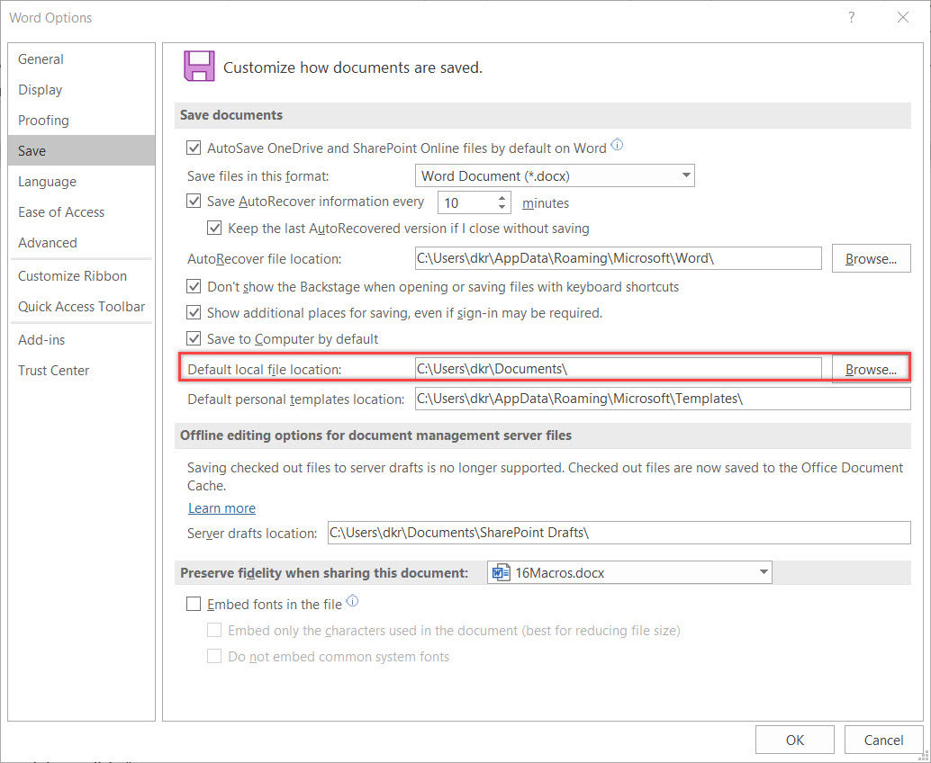The width and height of the screenshot is (931, 763).
Task: Decrease AutoRecover minutes with down arrow
Action: coord(502,208)
